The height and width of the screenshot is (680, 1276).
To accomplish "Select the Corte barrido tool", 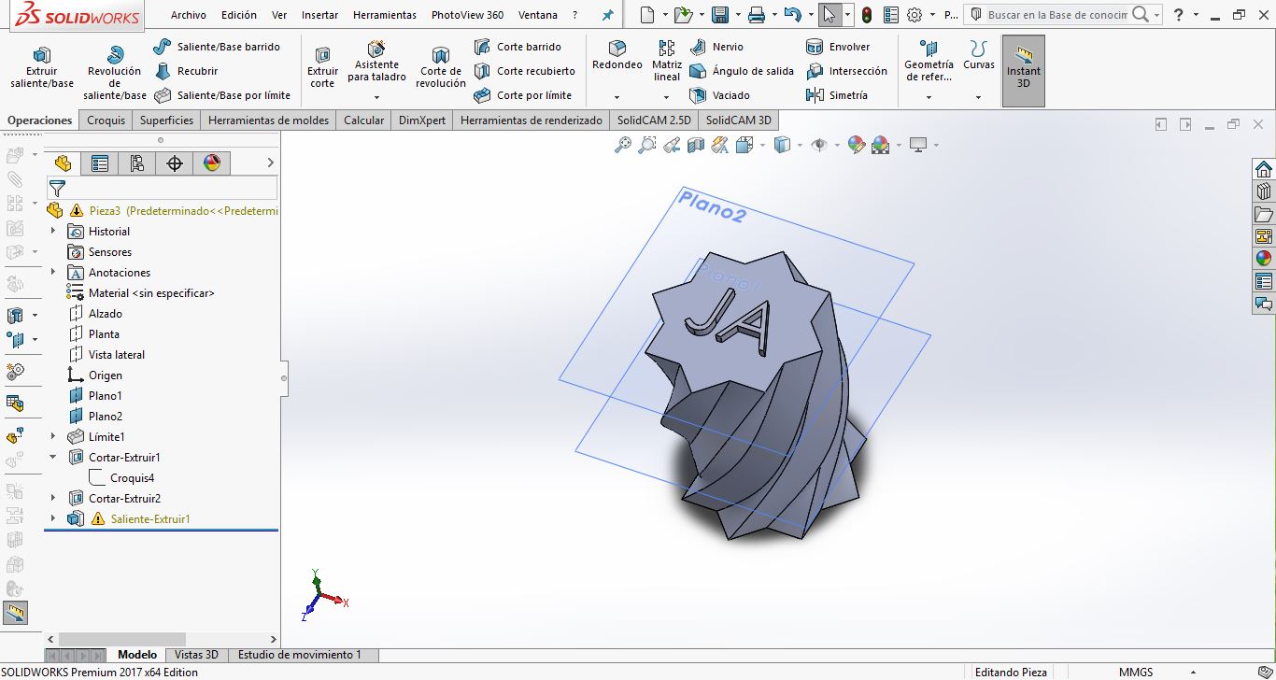I will (517, 47).
